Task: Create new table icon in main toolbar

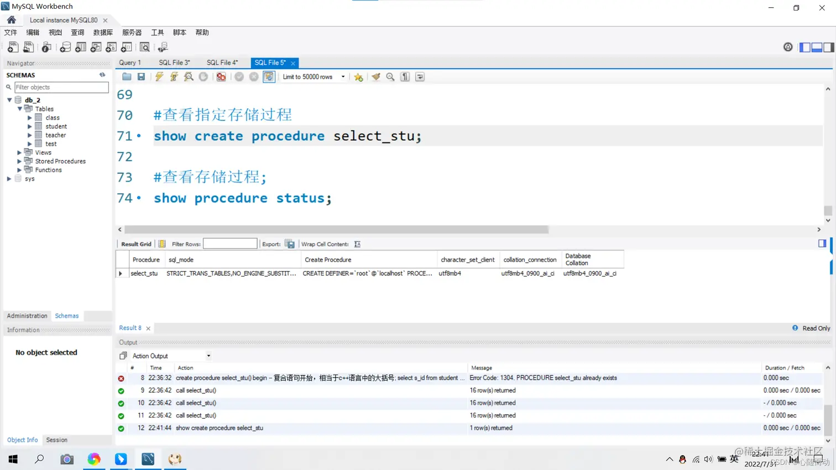Action: pyautogui.click(x=81, y=47)
